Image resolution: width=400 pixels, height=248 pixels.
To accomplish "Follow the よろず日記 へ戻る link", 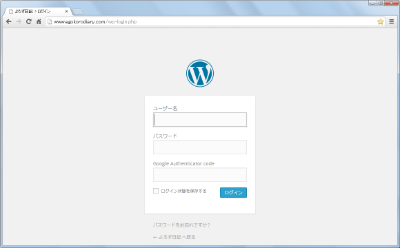I will 174,237.
